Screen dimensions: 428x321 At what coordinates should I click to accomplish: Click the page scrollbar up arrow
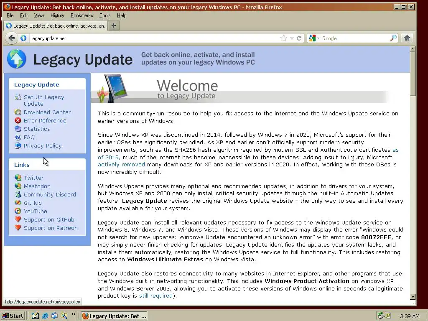click(413, 49)
